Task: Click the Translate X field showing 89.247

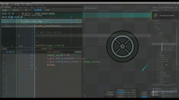Action: (128, 92)
